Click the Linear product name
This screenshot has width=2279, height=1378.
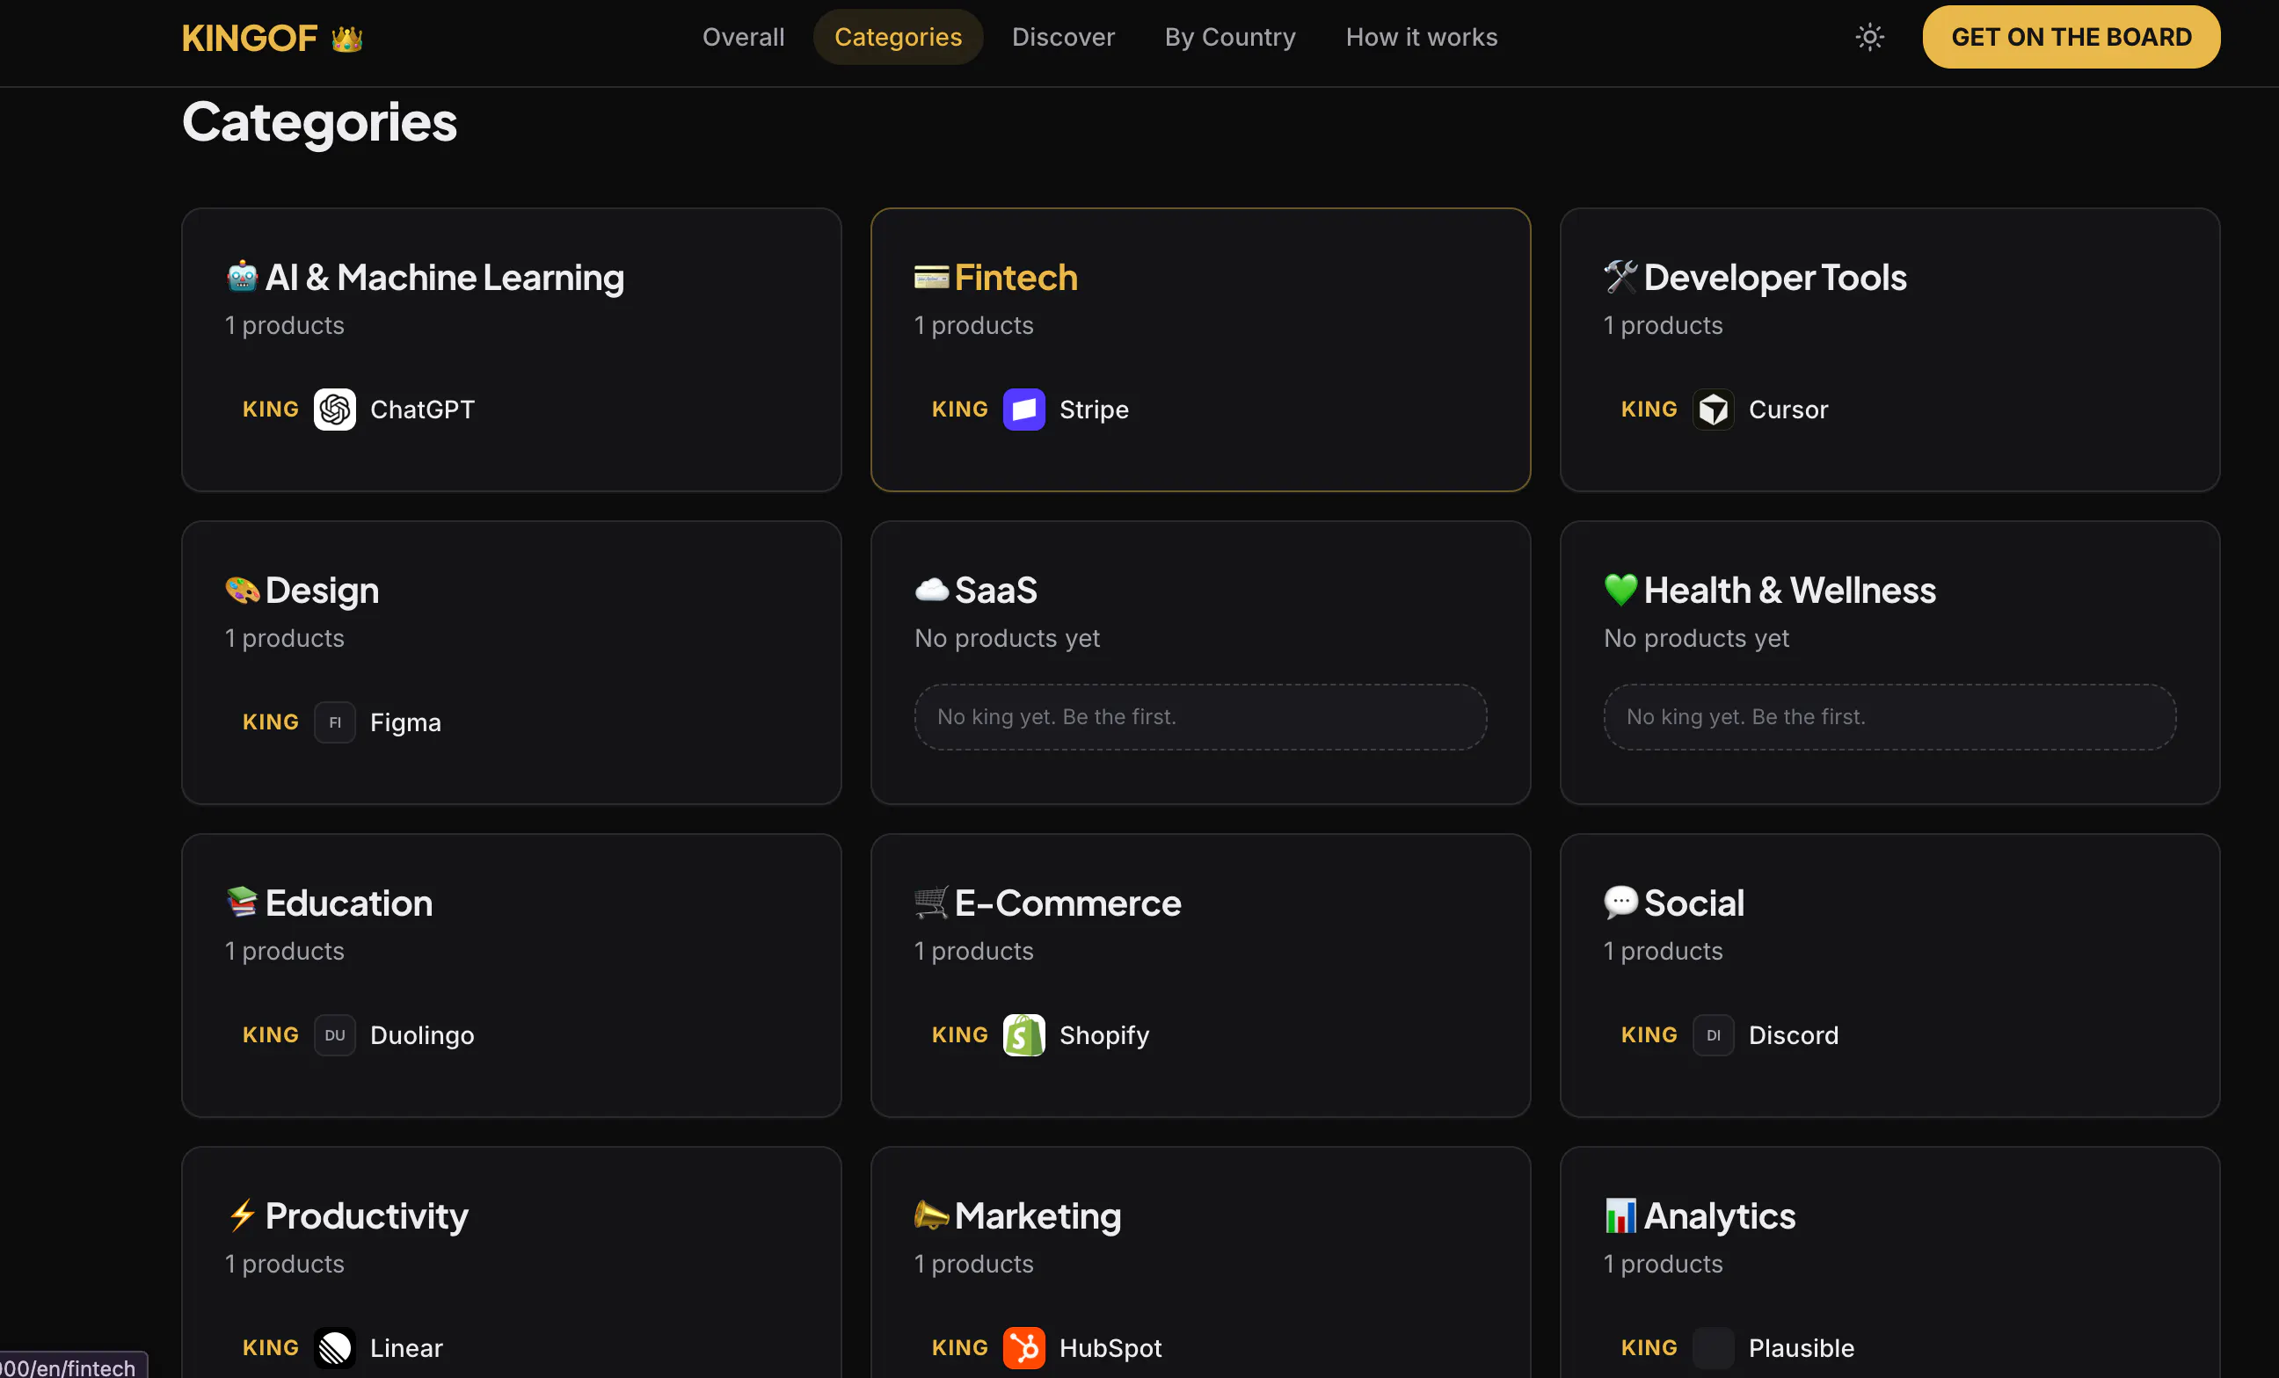click(406, 1348)
